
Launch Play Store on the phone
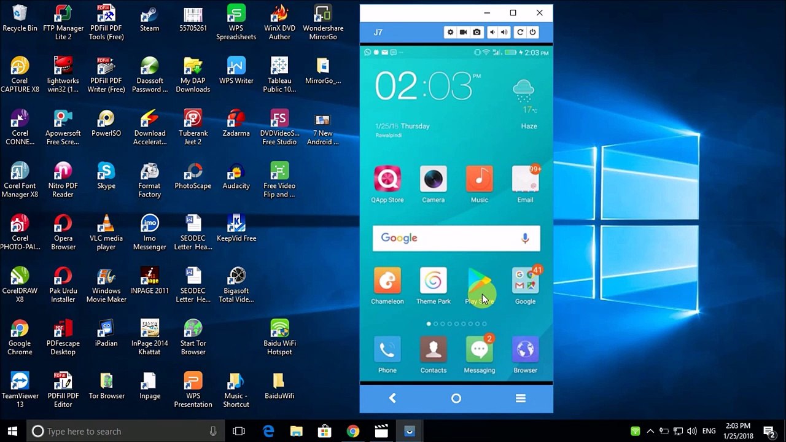click(x=480, y=286)
